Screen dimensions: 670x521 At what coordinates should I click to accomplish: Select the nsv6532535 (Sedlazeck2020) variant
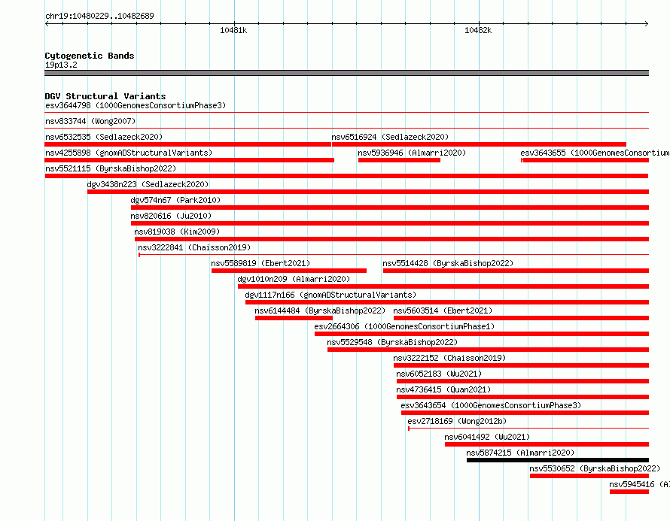(104, 137)
